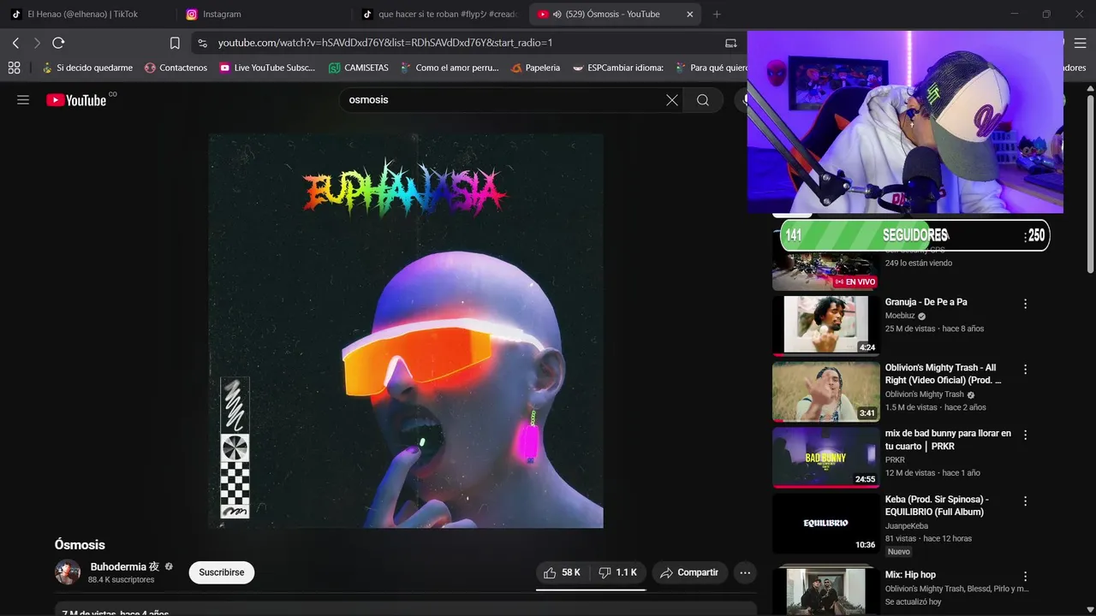Viewport: 1096px width, 616px height.
Task: Open 'Live YouTube Subsc...' bookmark
Action: tap(267, 68)
